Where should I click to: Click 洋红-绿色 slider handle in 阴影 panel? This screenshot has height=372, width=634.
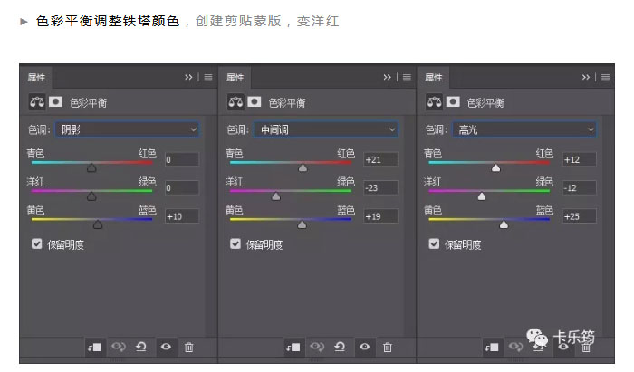(91, 196)
